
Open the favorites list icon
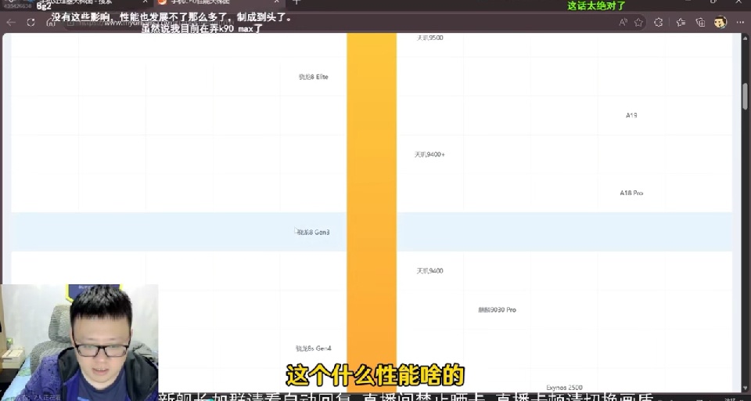tap(681, 22)
